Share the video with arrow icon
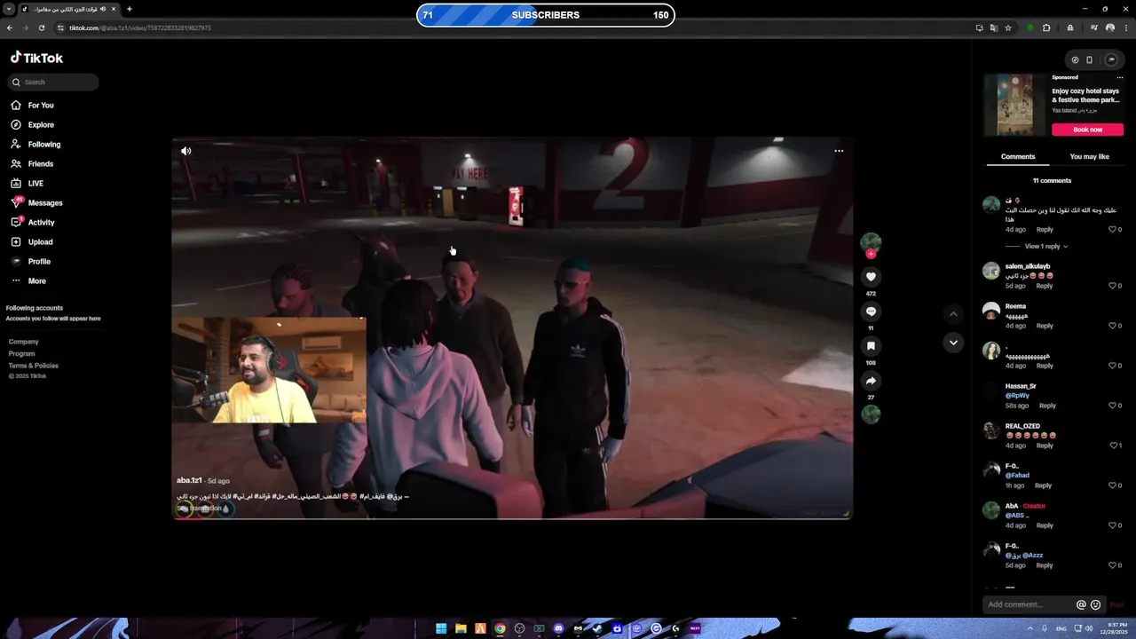The width and height of the screenshot is (1136, 639). [871, 381]
